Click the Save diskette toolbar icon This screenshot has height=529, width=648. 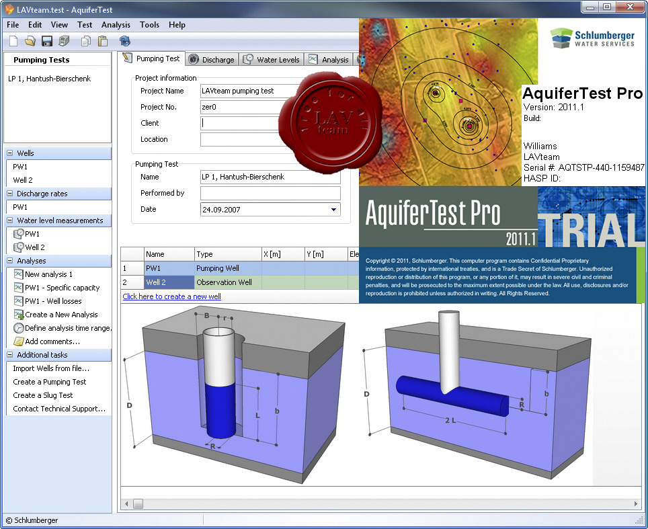point(47,41)
